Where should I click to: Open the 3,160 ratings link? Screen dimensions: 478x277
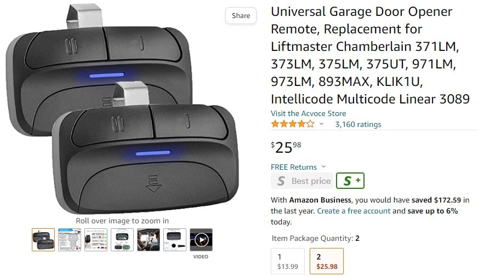pyautogui.click(x=358, y=124)
